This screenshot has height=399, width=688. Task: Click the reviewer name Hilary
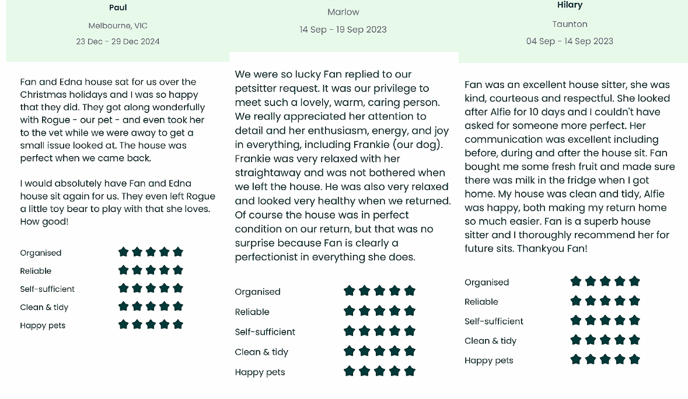click(x=570, y=5)
